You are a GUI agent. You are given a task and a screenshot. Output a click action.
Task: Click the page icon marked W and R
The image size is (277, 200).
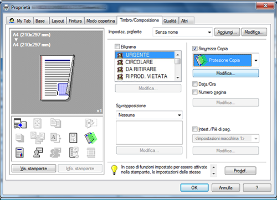point(73,138)
